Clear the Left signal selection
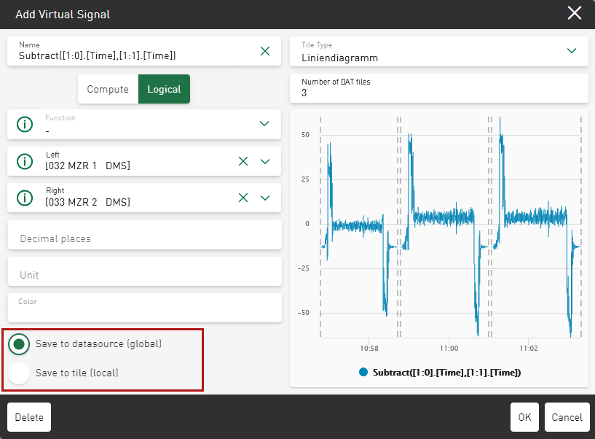Viewport: 595px width, 439px height. (x=243, y=161)
